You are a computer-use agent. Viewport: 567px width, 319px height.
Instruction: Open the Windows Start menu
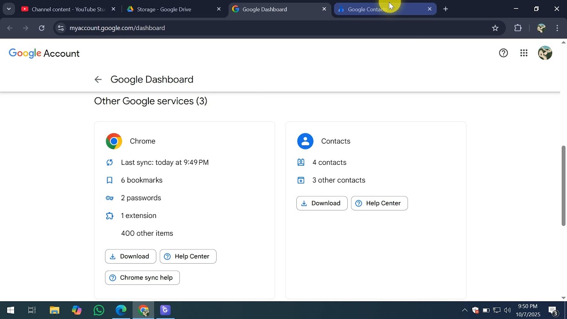click(11, 310)
